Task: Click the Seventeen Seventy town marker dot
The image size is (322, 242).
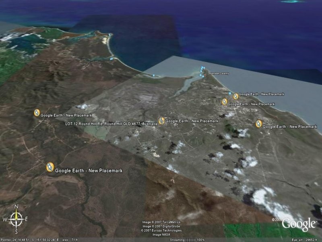Action: (x=204, y=75)
